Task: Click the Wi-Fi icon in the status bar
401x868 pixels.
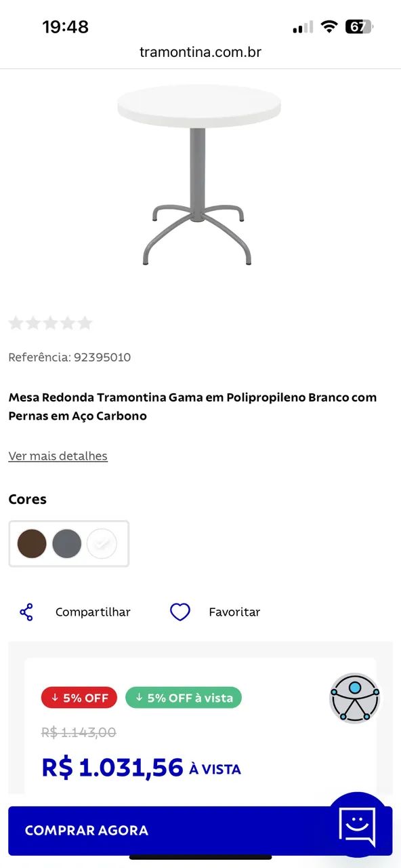Action: [330, 27]
